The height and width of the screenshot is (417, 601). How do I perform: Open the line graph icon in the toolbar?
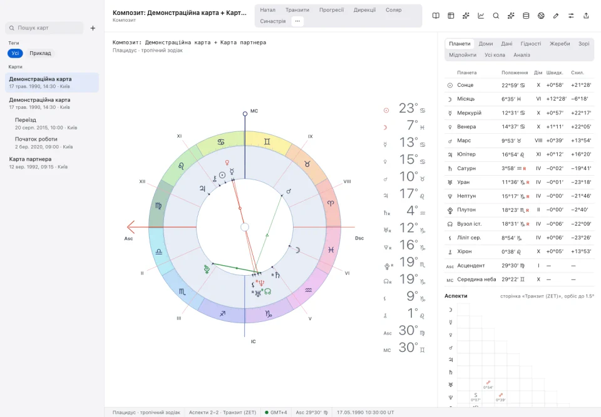(481, 16)
